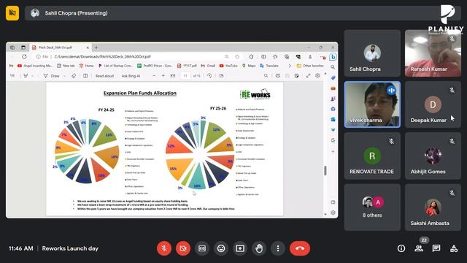This screenshot has height=263, width=467.
Task: Show the participants people panel
Action: pyautogui.click(x=419, y=248)
